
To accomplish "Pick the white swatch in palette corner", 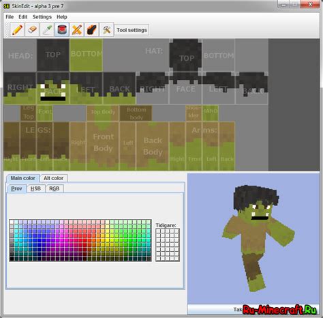I will point(12,222).
